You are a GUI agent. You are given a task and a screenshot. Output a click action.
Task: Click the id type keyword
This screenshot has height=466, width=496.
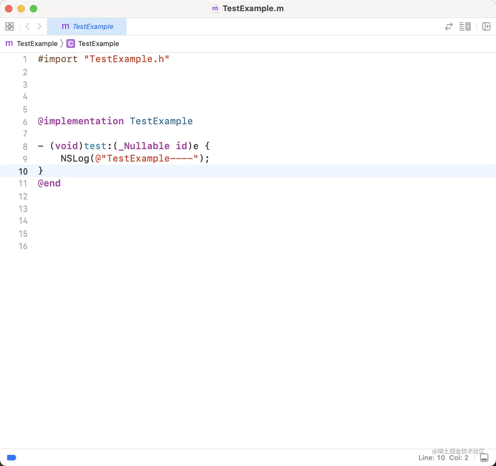click(x=181, y=146)
